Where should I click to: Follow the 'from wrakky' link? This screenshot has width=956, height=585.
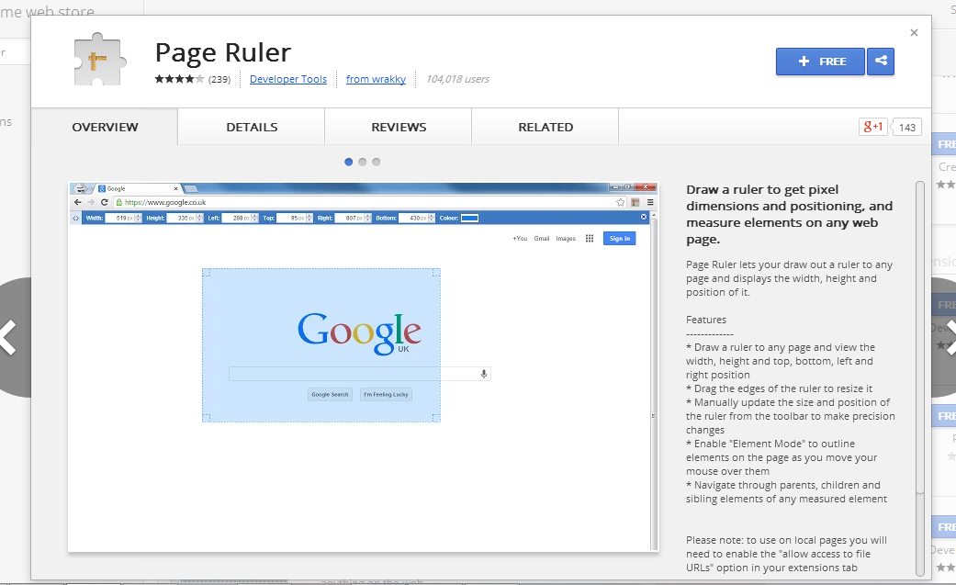[376, 79]
